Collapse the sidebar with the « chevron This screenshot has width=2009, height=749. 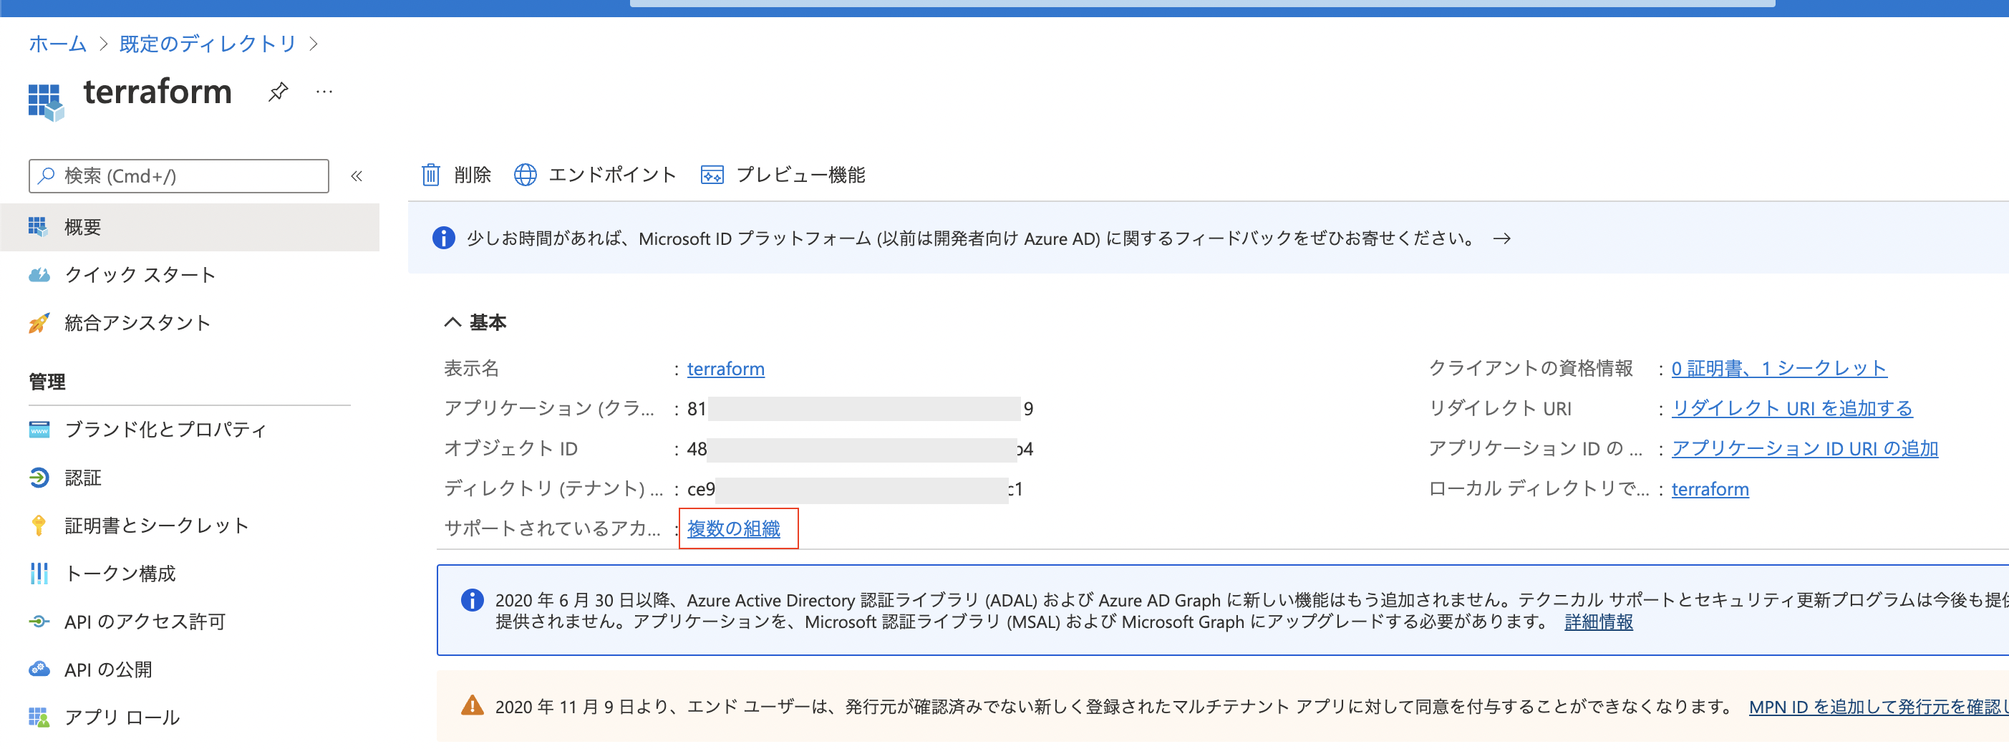pos(357,175)
